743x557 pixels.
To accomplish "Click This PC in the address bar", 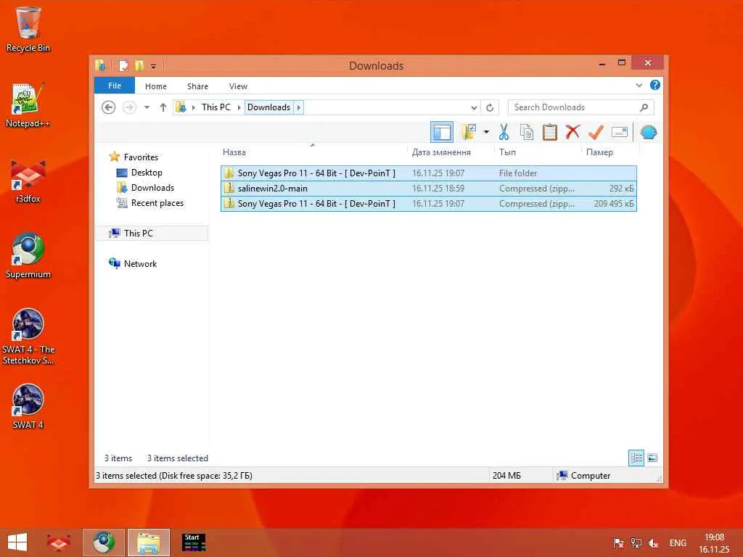I will pyautogui.click(x=215, y=107).
